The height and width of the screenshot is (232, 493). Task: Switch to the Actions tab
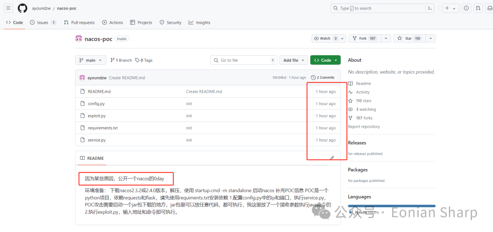pyautogui.click(x=113, y=23)
